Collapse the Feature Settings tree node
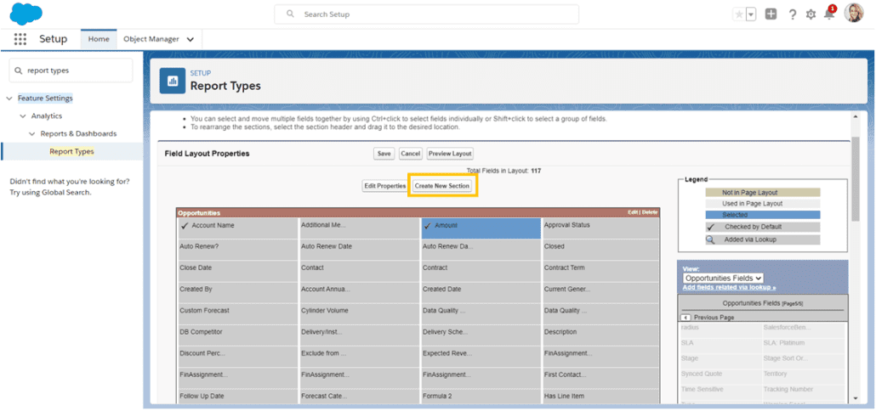 [x=9, y=99]
